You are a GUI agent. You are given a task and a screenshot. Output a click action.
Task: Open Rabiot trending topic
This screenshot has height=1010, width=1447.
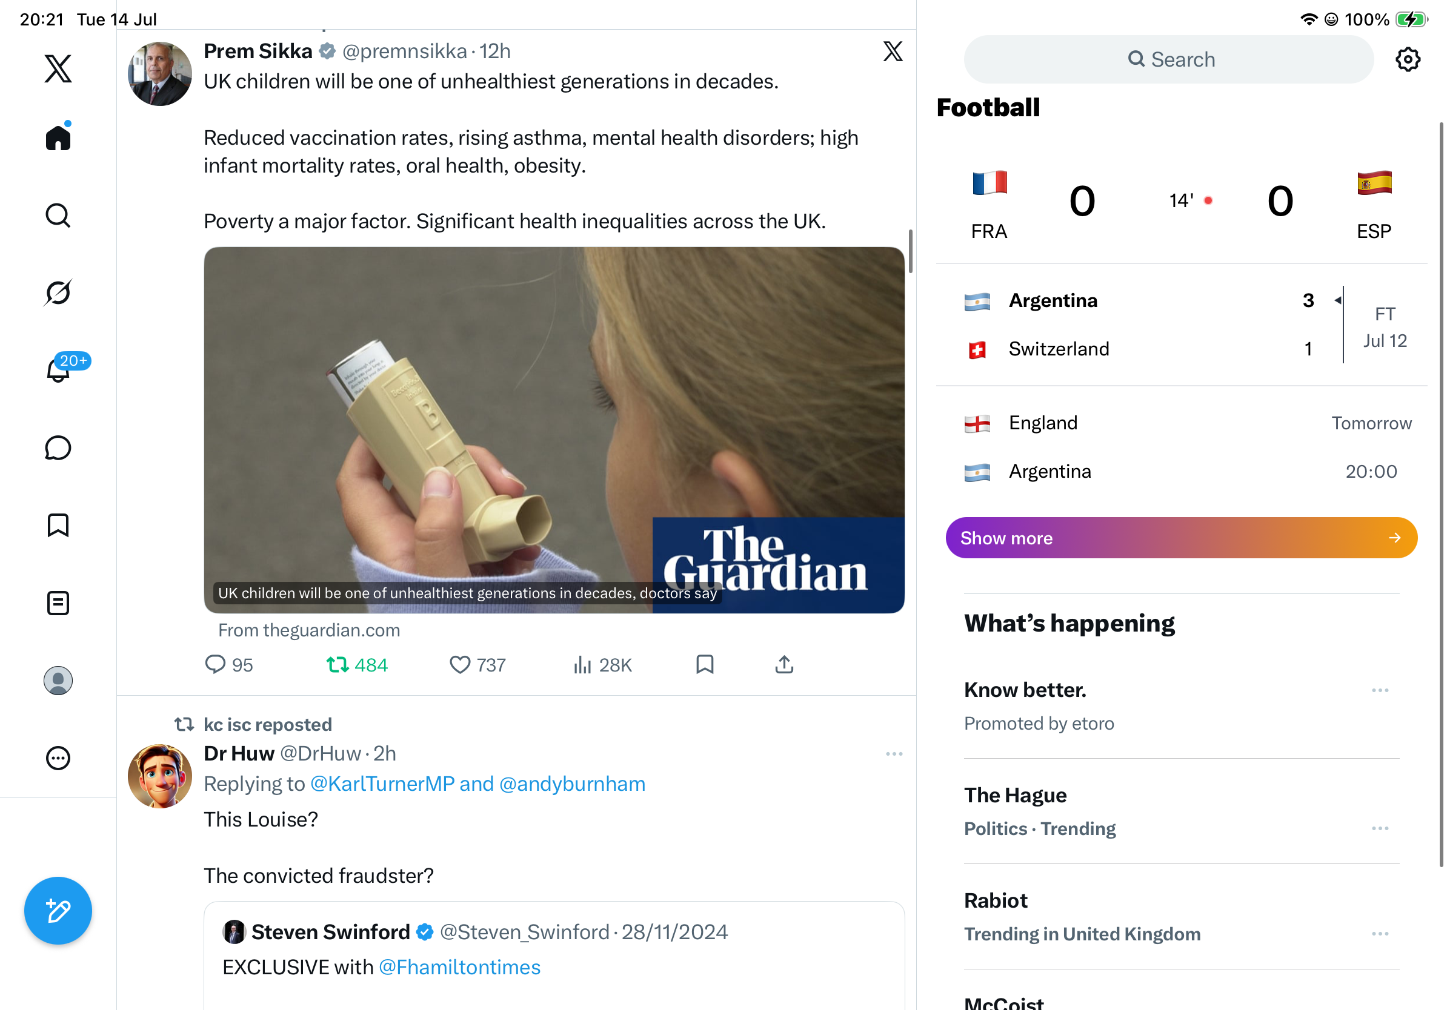996,900
